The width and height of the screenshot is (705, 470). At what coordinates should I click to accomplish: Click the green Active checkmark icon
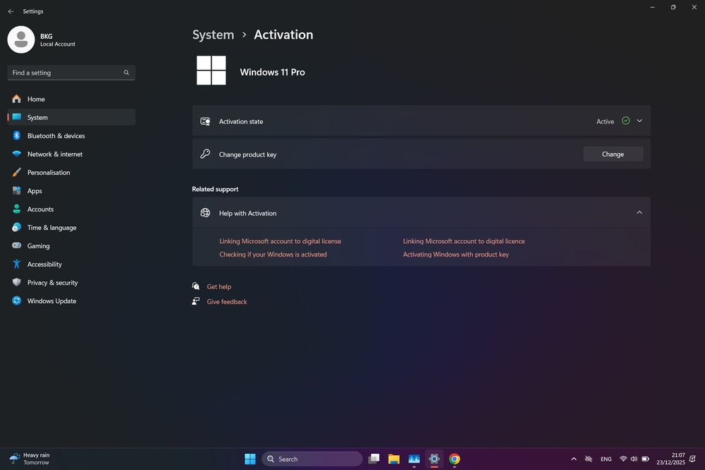(625, 120)
